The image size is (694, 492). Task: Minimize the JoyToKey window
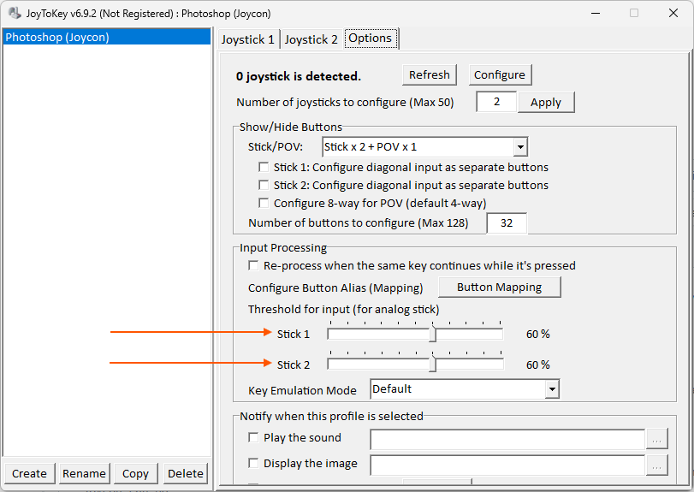pyautogui.click(x=596, y=14)
